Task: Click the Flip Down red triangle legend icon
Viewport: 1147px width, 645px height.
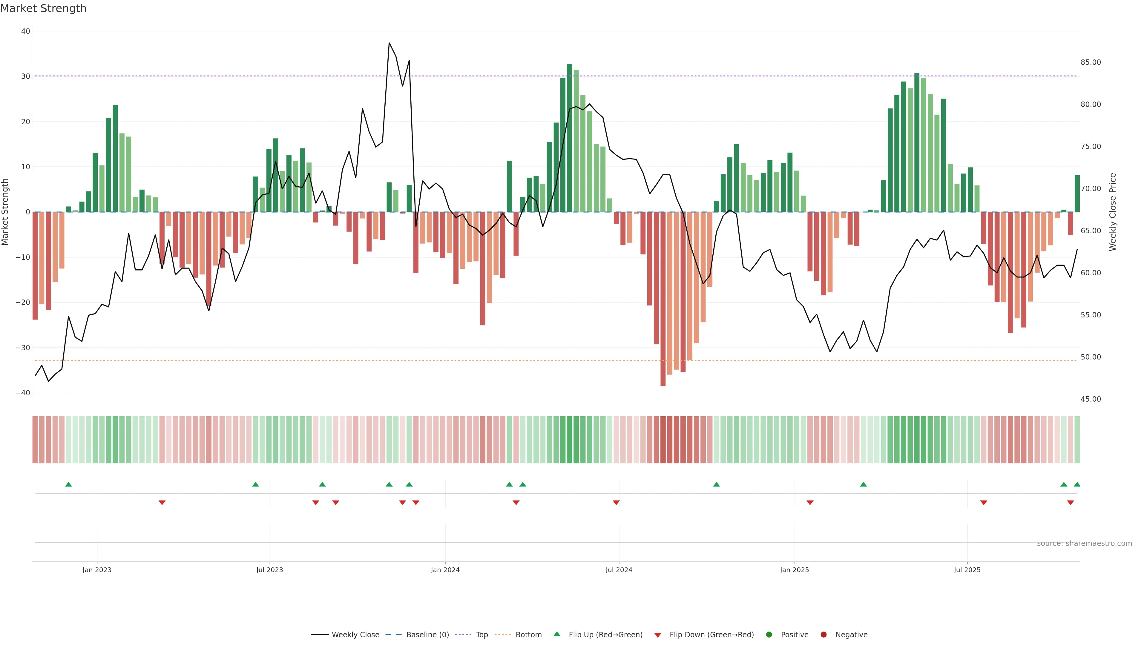Action: 658,635
